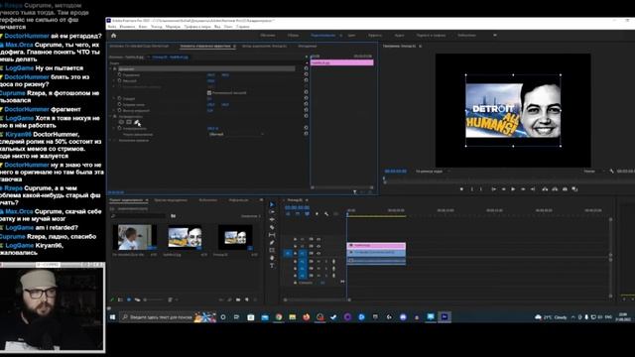Delete selected item with trash icon
This screenshot has height=357, width=635.
[x=255, y=299]
